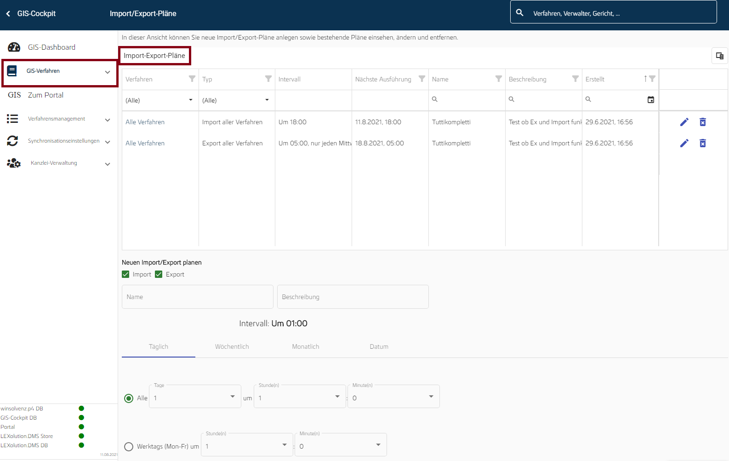Image resolution: width=729 pixels, height=461 pixels.
Task: Click the Kanzlei-Verwaltung users-gear icon
Action: (x=14, y=163)
